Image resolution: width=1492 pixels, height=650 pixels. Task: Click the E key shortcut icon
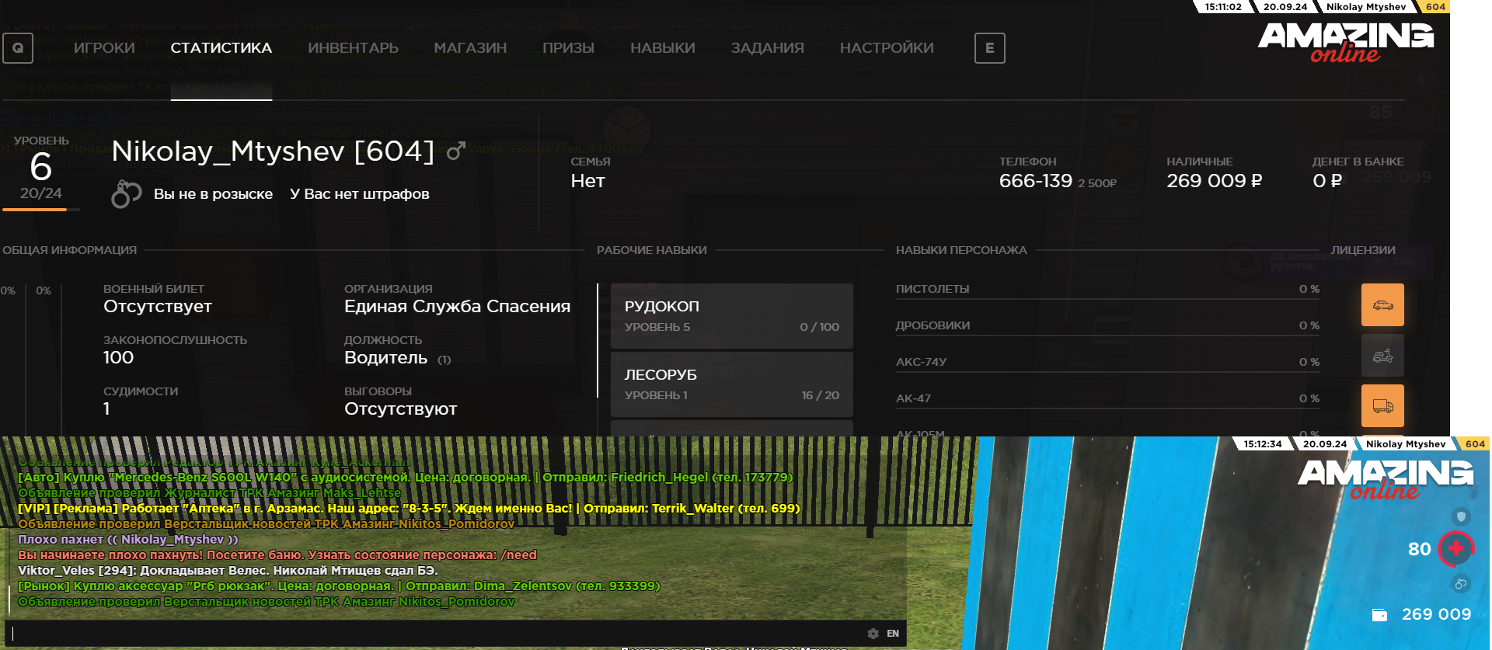tap(989, 48)
